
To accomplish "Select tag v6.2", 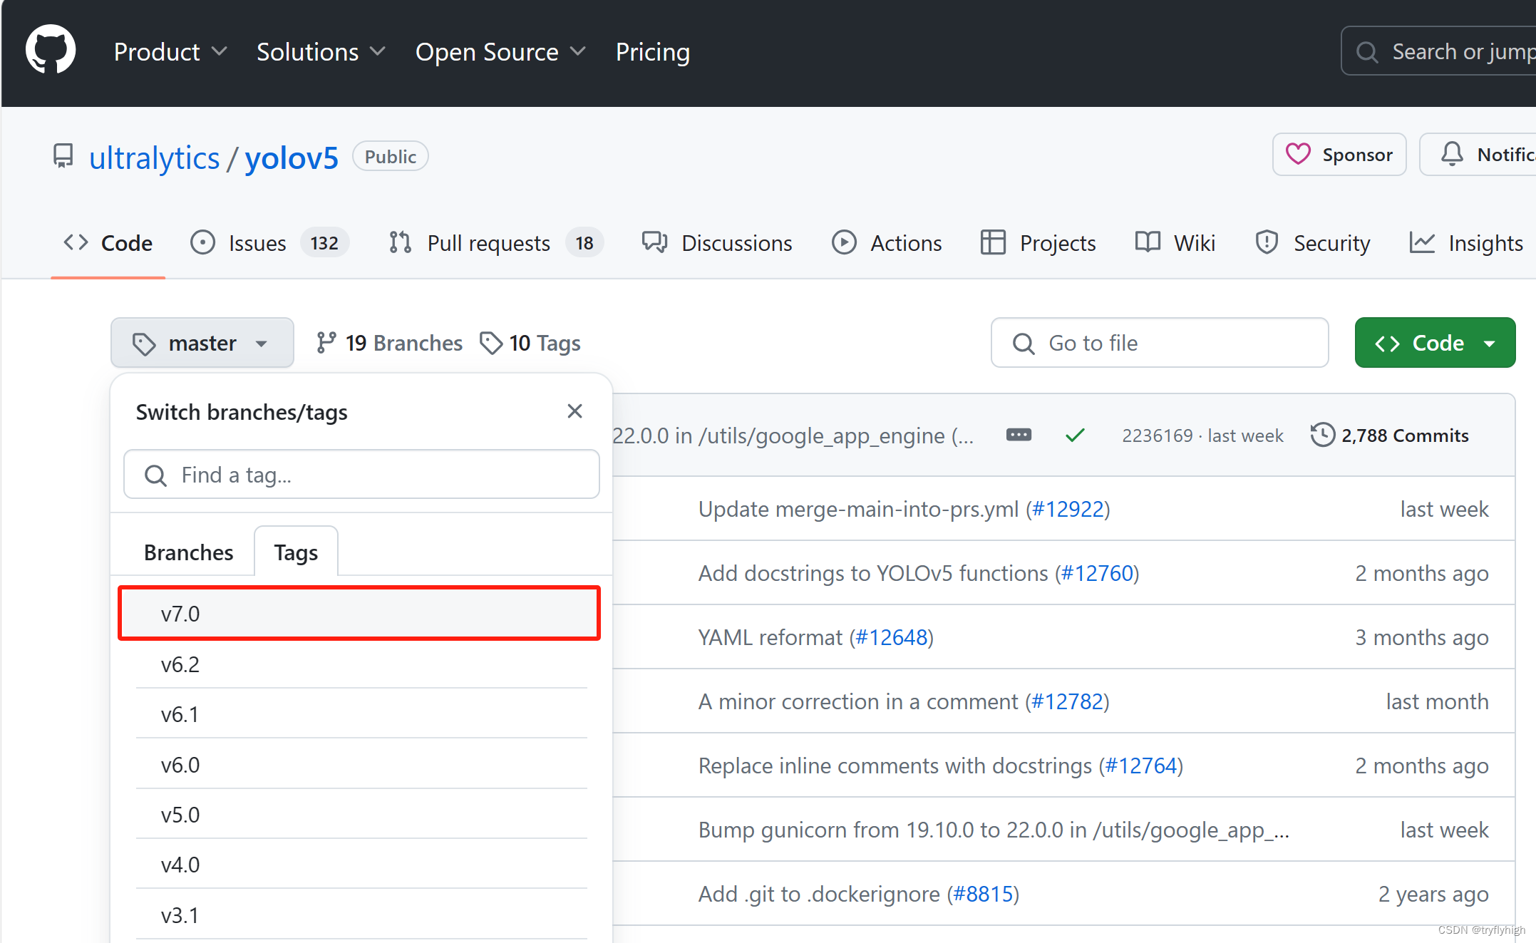I will (361, 664).
